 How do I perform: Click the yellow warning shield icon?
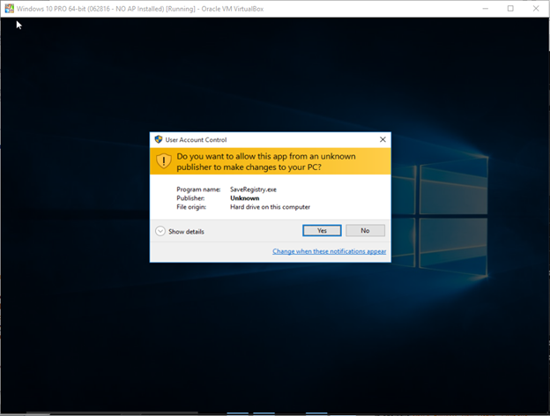(164, 160)
